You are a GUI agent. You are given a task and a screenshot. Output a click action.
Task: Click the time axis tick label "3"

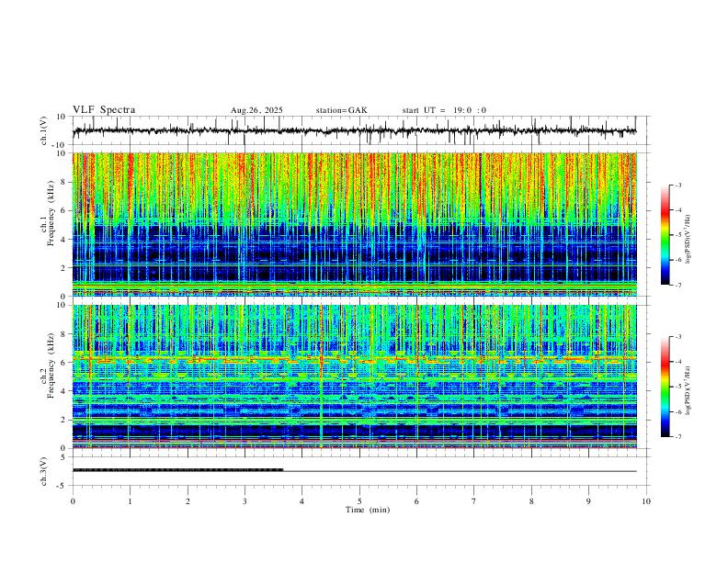tap(245, 501)
